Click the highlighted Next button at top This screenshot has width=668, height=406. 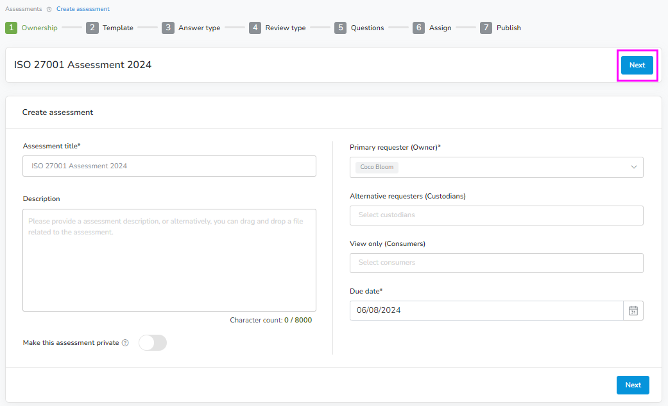click(x=637, y=65)
